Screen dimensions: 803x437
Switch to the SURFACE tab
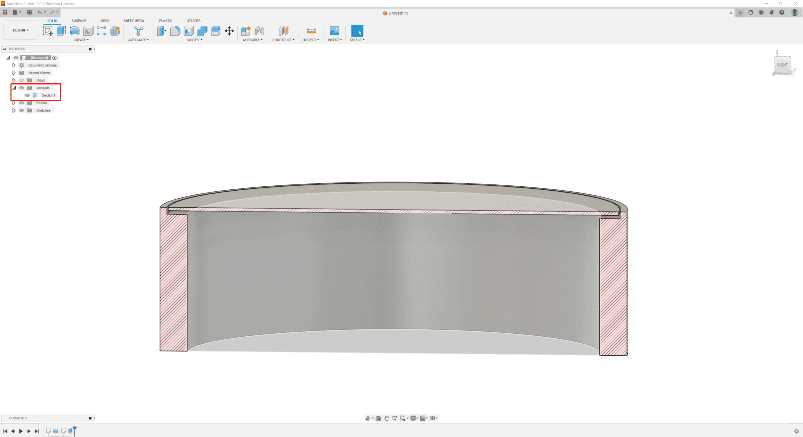tap(79, 21)
